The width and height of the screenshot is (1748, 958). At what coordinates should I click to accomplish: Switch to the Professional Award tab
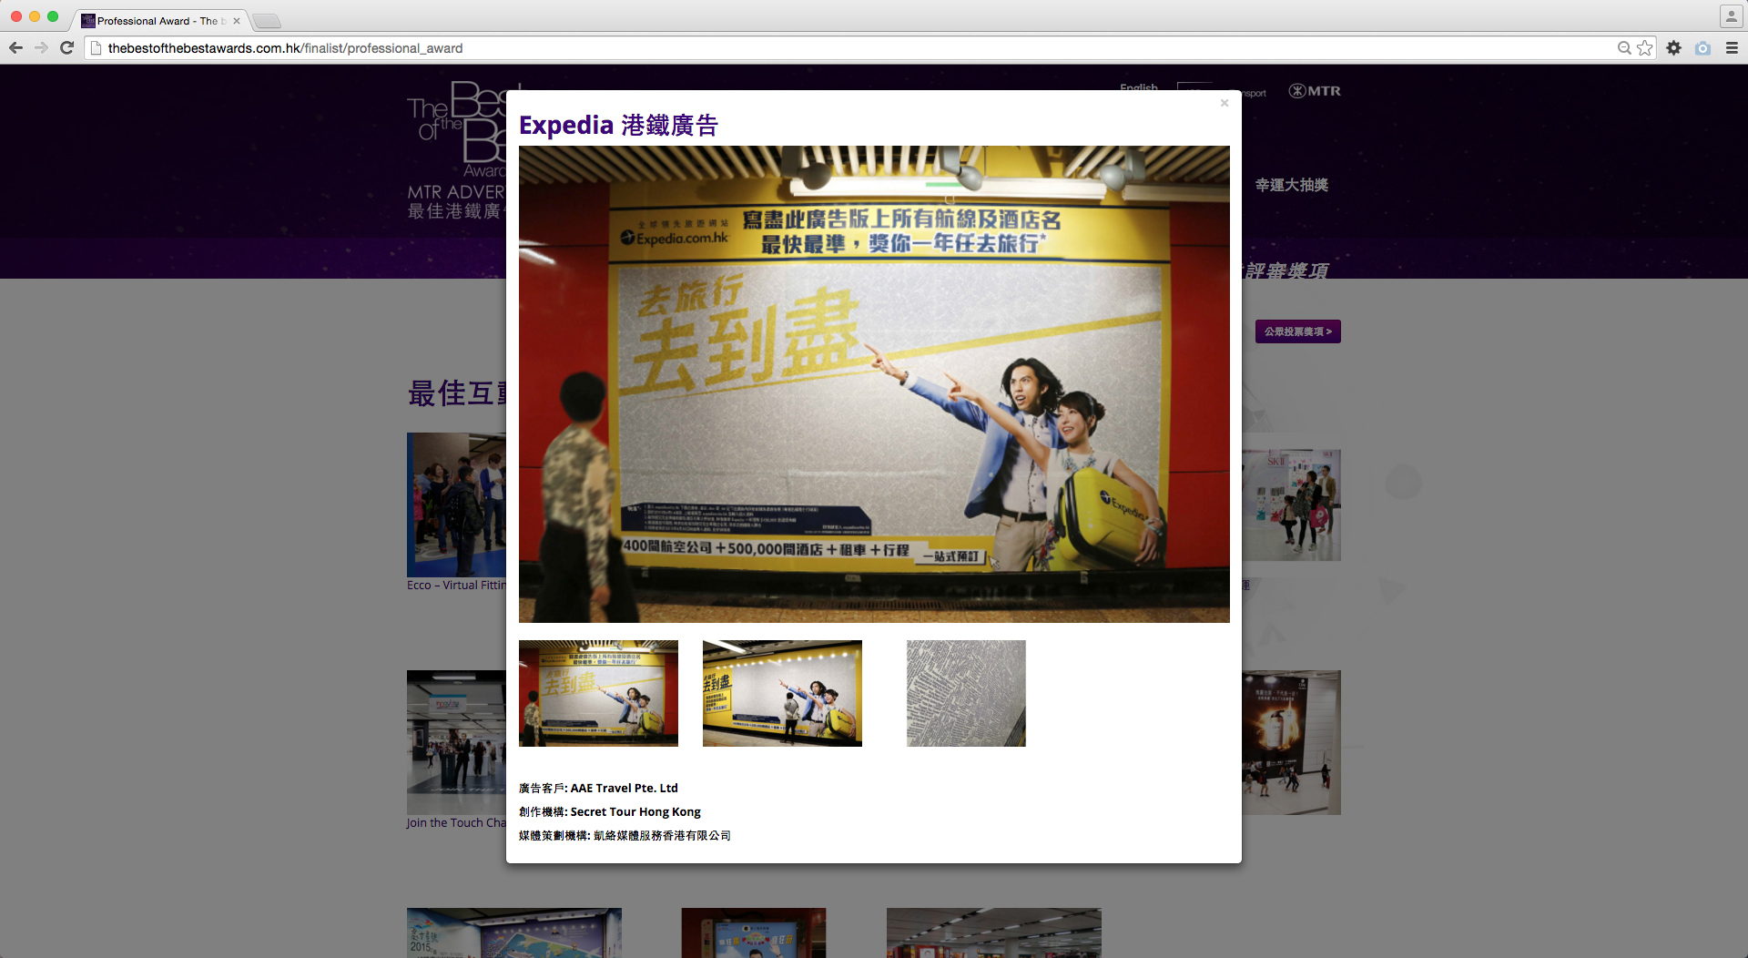pyautogui.click(x=157, y=21)
